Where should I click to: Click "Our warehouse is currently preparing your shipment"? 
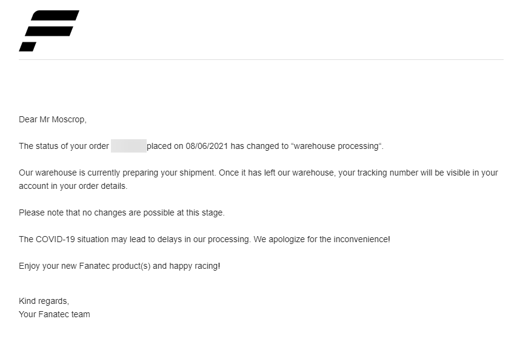(x=116, y=173)
